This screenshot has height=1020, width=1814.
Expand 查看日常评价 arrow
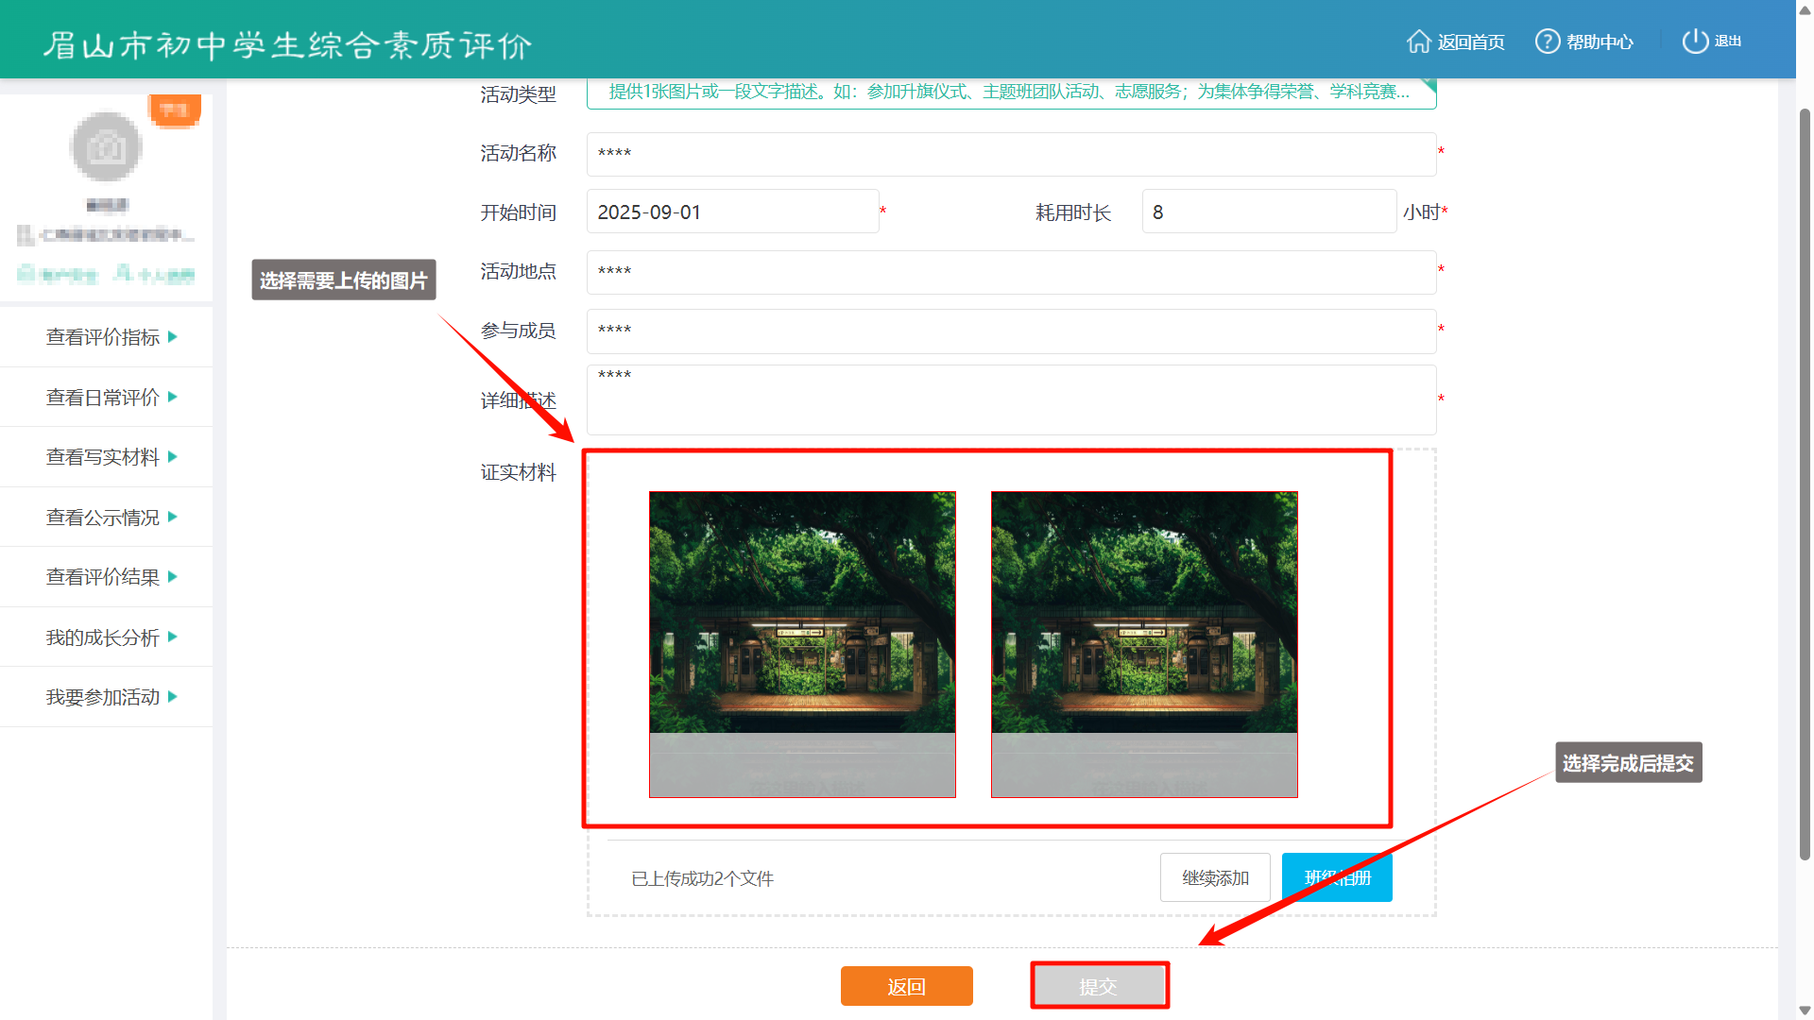click(x=173, y=397)
